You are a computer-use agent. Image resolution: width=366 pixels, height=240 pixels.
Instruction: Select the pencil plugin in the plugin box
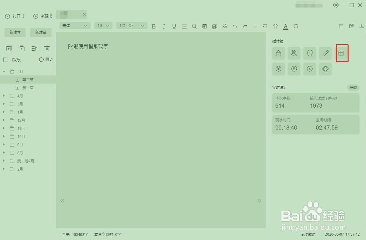click(x=325, y=53)
